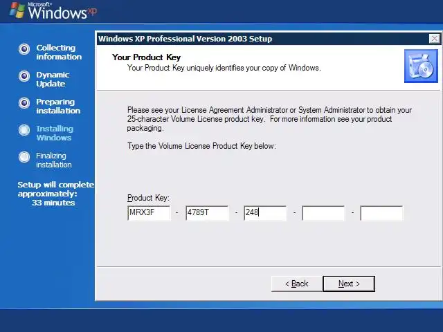Click the Dynamic Update step indicator
Screen dimensions: 443x332
[24, 76]
